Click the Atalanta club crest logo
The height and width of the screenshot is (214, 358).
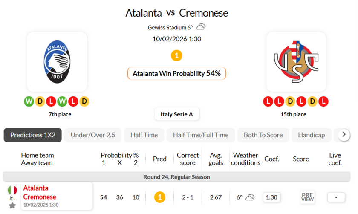pos(57,62)
